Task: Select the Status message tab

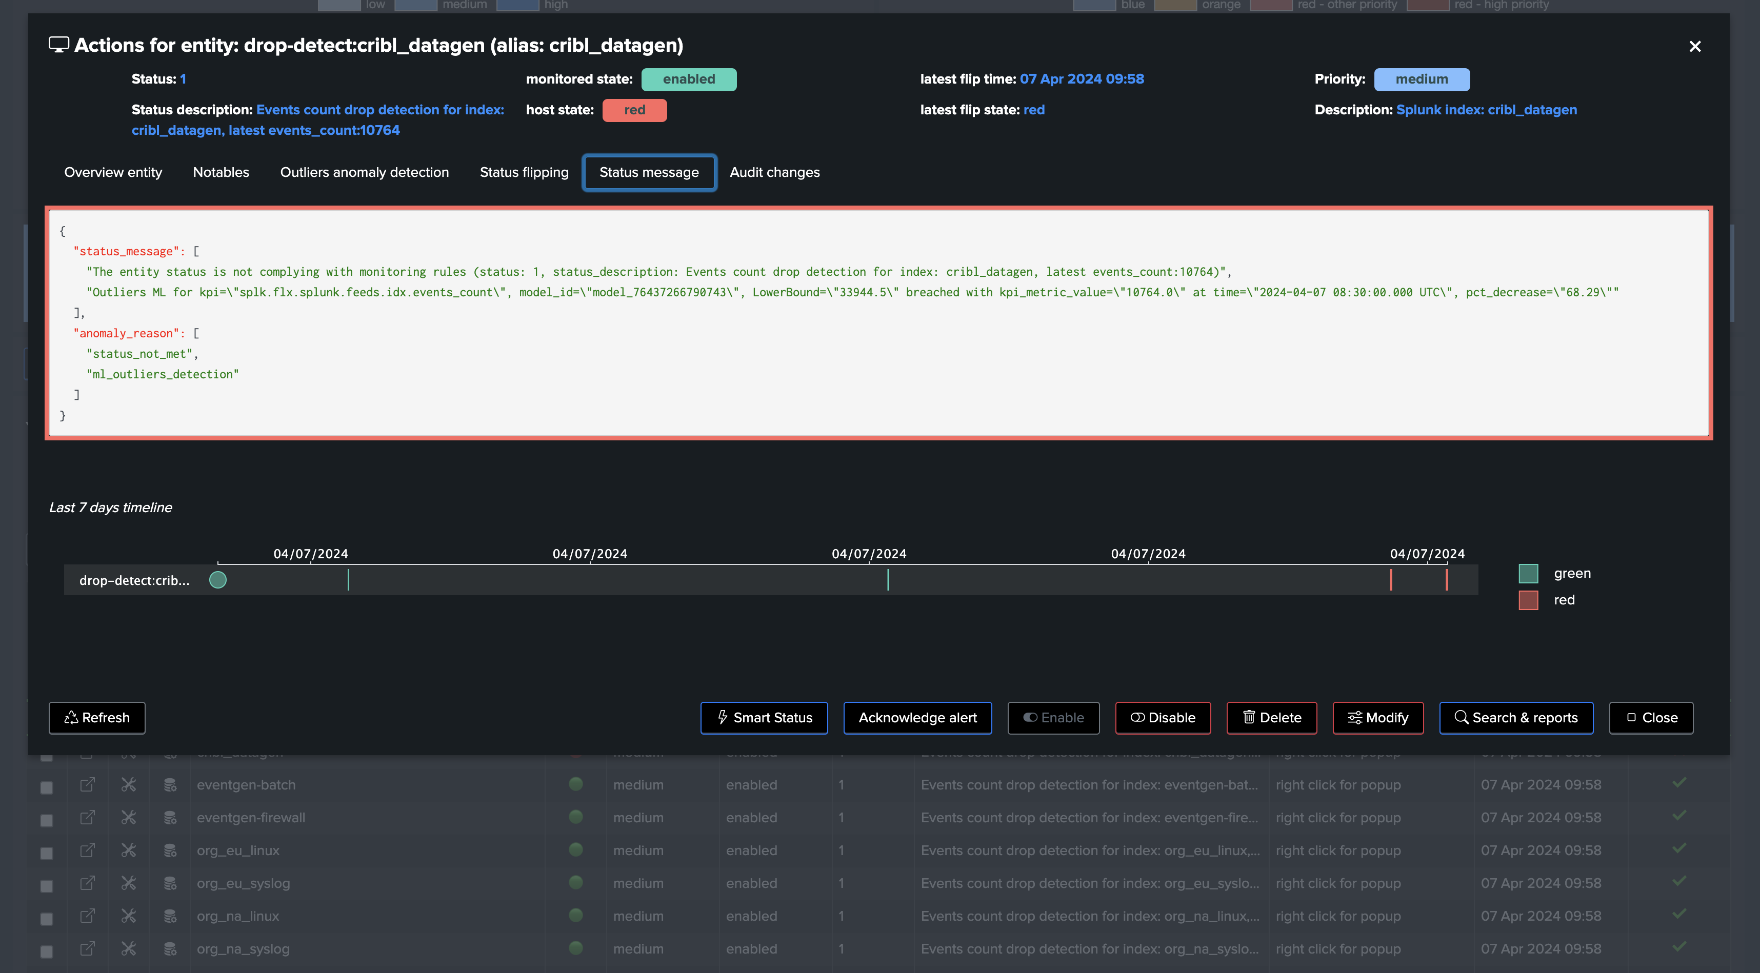Action: click(649, 172)
